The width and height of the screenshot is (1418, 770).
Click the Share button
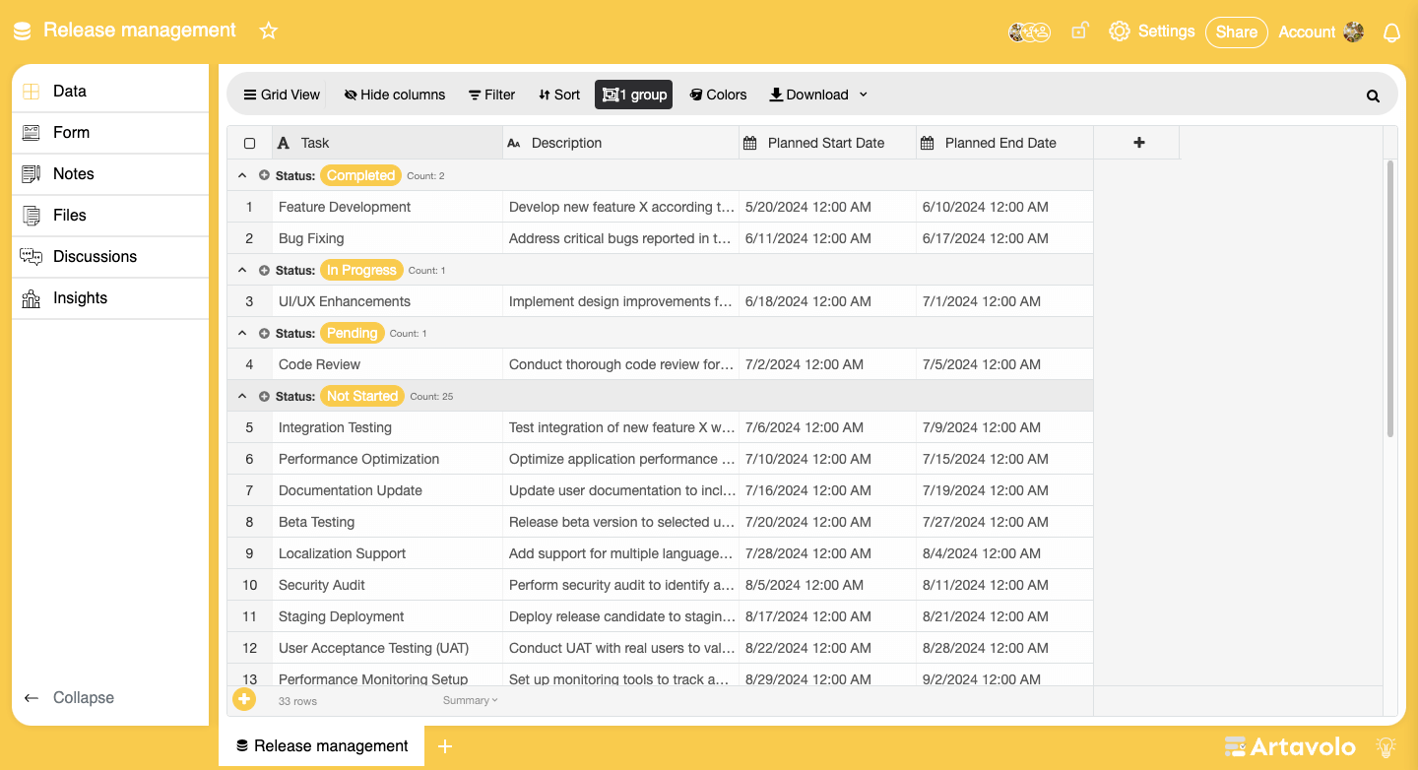pyautogui.click(x=1236, y=32)
